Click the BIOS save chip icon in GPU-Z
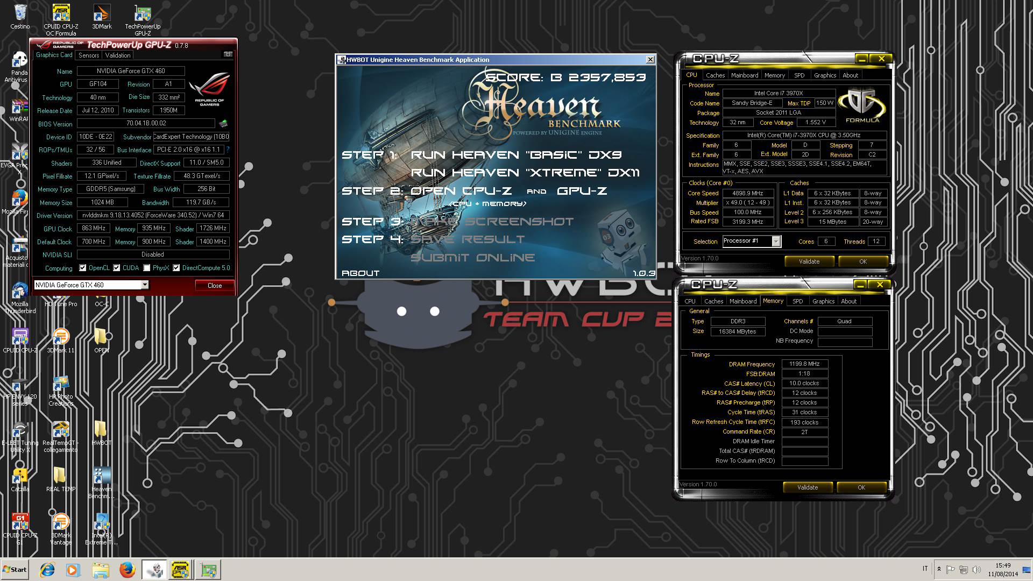 pos(223,124)
